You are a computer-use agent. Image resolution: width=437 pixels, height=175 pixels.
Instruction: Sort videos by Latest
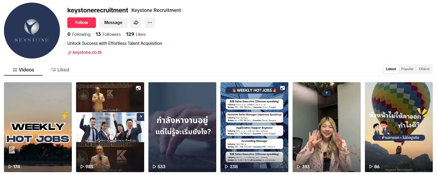click(391, 69)
